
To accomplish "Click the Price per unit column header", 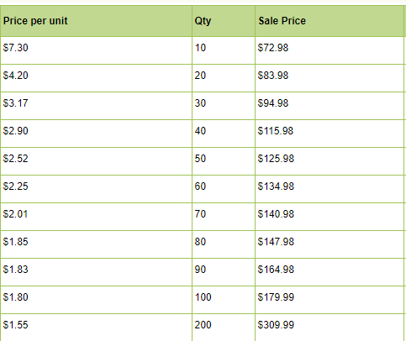I will click(96, 21).
